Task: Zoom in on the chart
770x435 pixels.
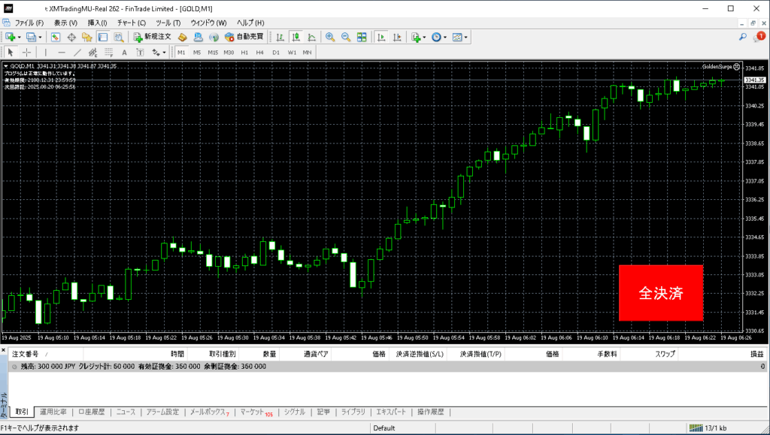Action: pyautogui.click(x=330, y=37)
